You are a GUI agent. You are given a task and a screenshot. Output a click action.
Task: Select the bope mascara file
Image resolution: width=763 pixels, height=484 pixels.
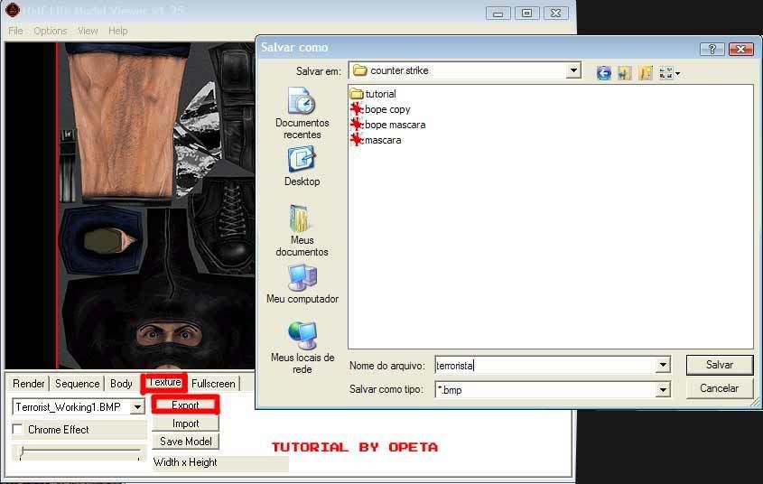[x=388, y=125]
